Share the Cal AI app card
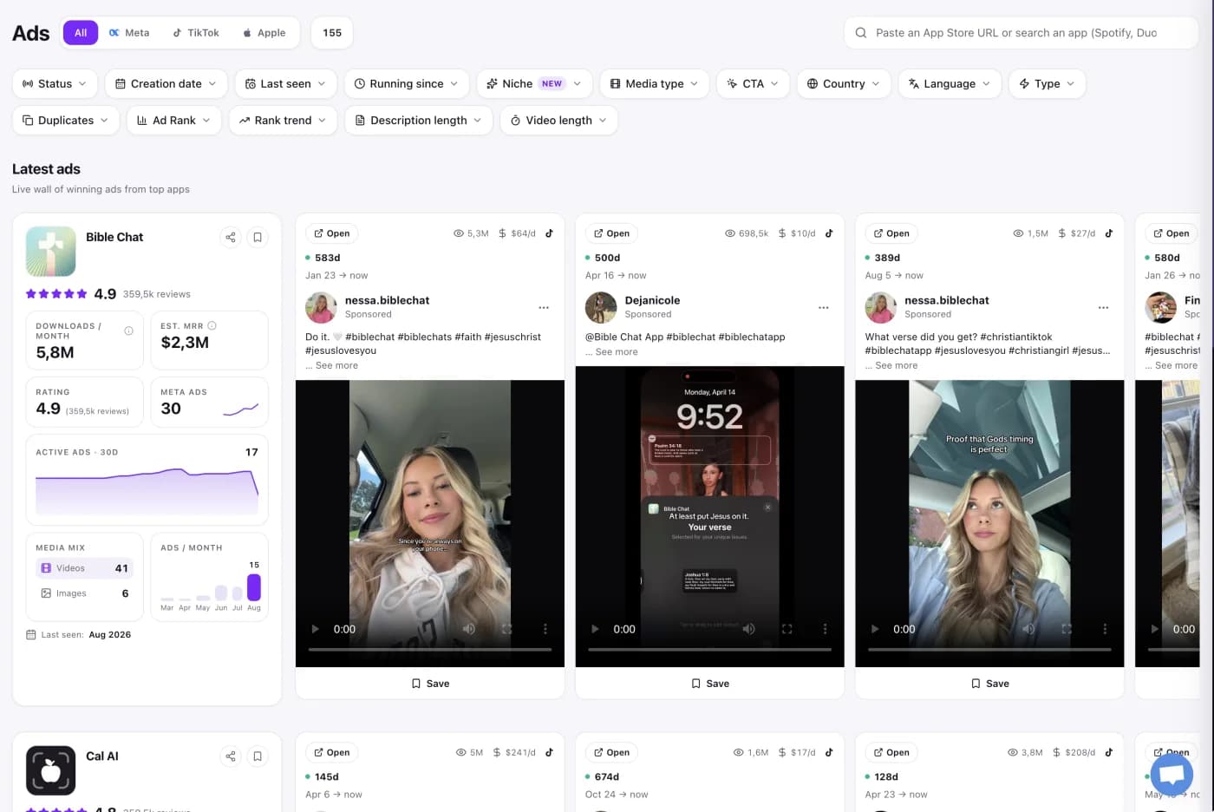 pos(231,756)
